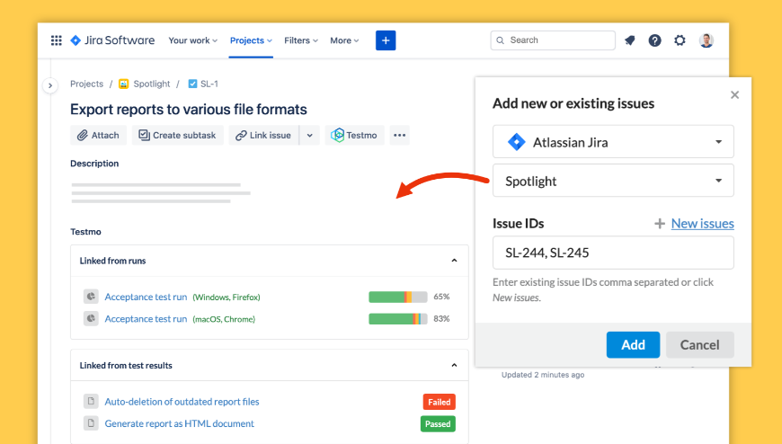Click the blue Create plus button
This screenshot has width=782, height=444.
[x=386, y=40]
